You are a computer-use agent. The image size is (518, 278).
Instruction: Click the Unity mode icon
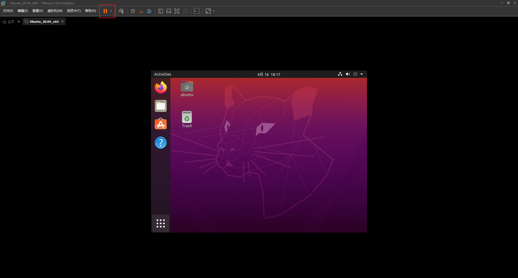[185, 11]
